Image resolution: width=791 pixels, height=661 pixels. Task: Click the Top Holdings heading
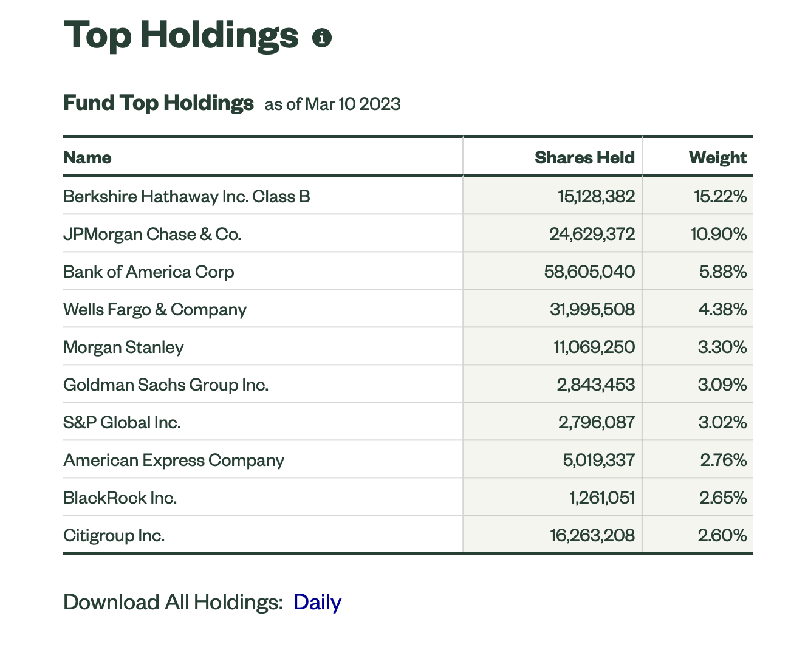pos(181,35)
